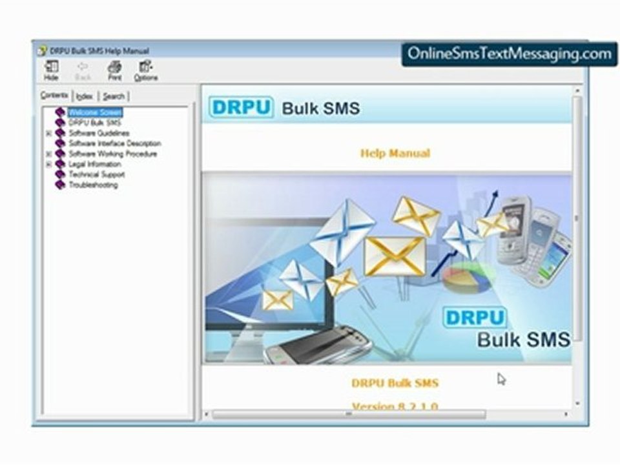
Task: Click the DRPU logo in the header
Action: click(241, 107)
